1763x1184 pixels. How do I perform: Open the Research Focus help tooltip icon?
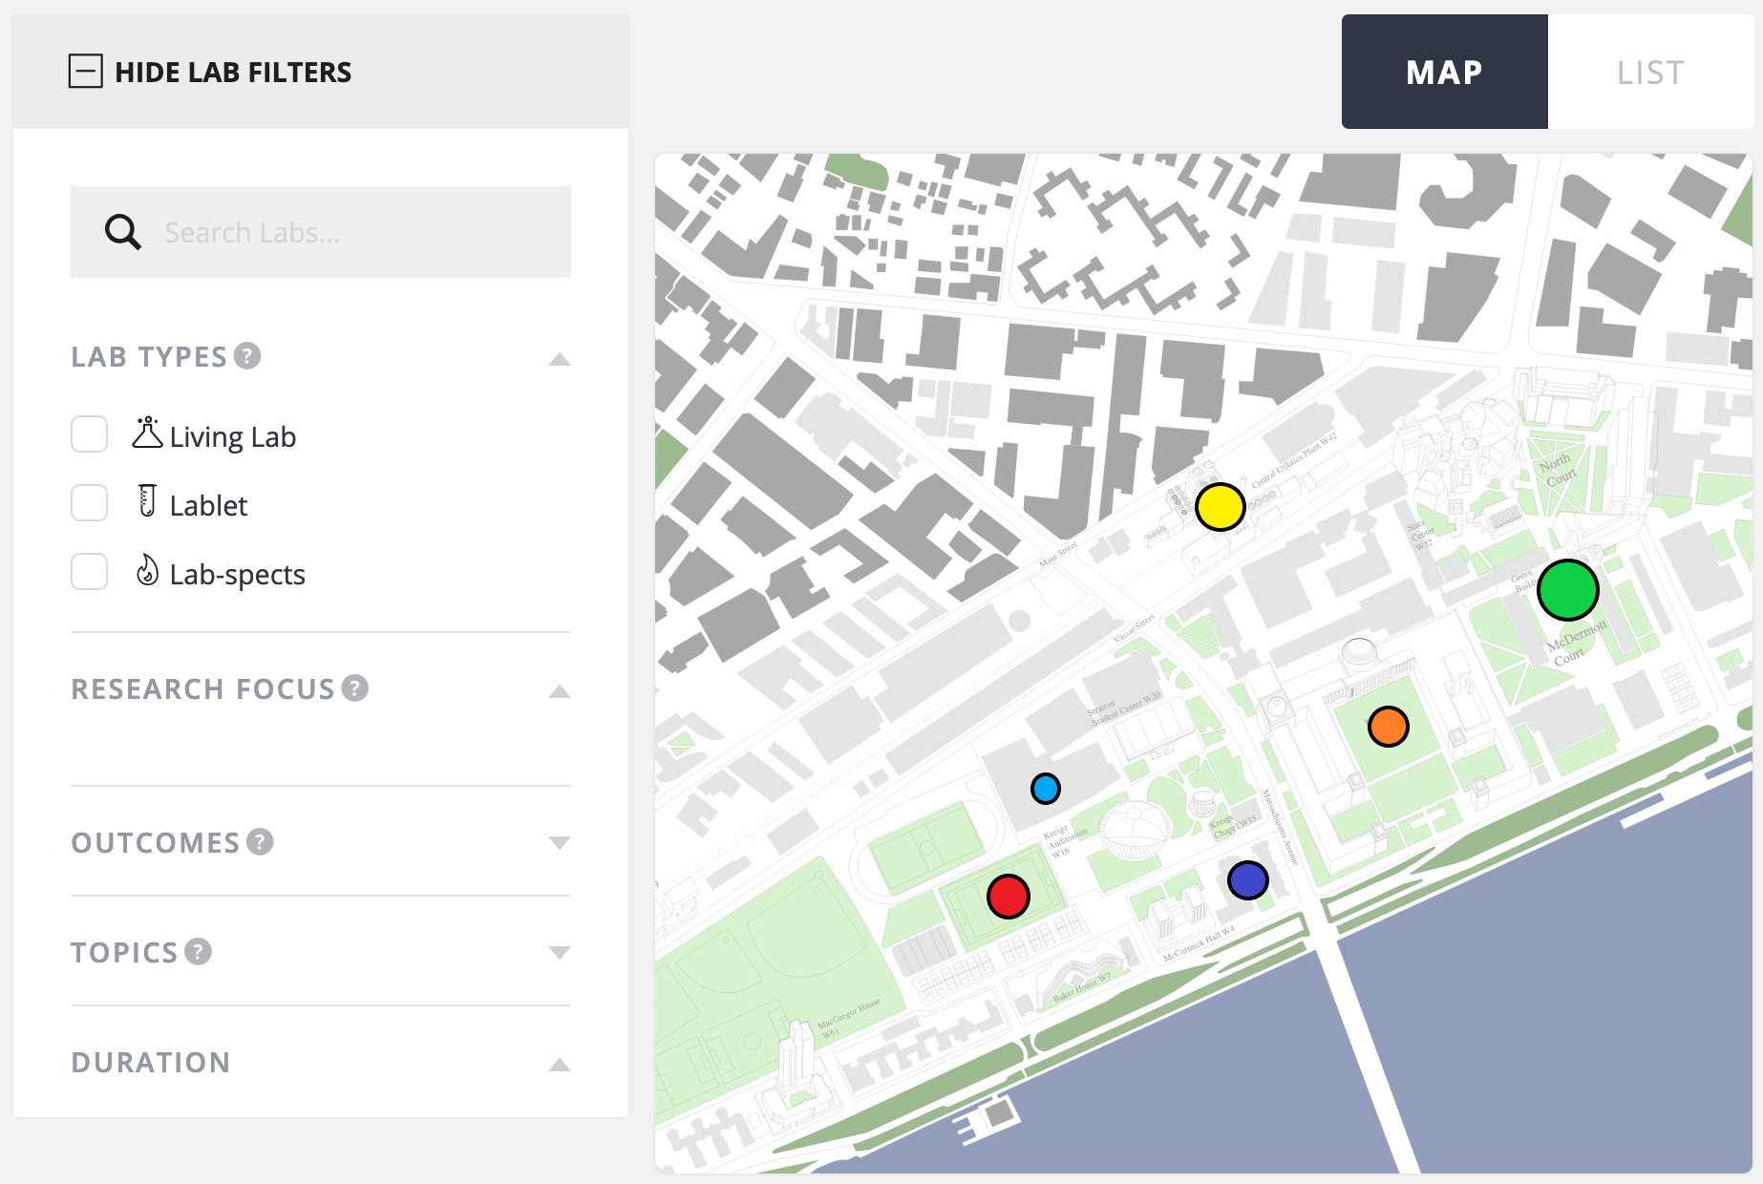[354, 689]
